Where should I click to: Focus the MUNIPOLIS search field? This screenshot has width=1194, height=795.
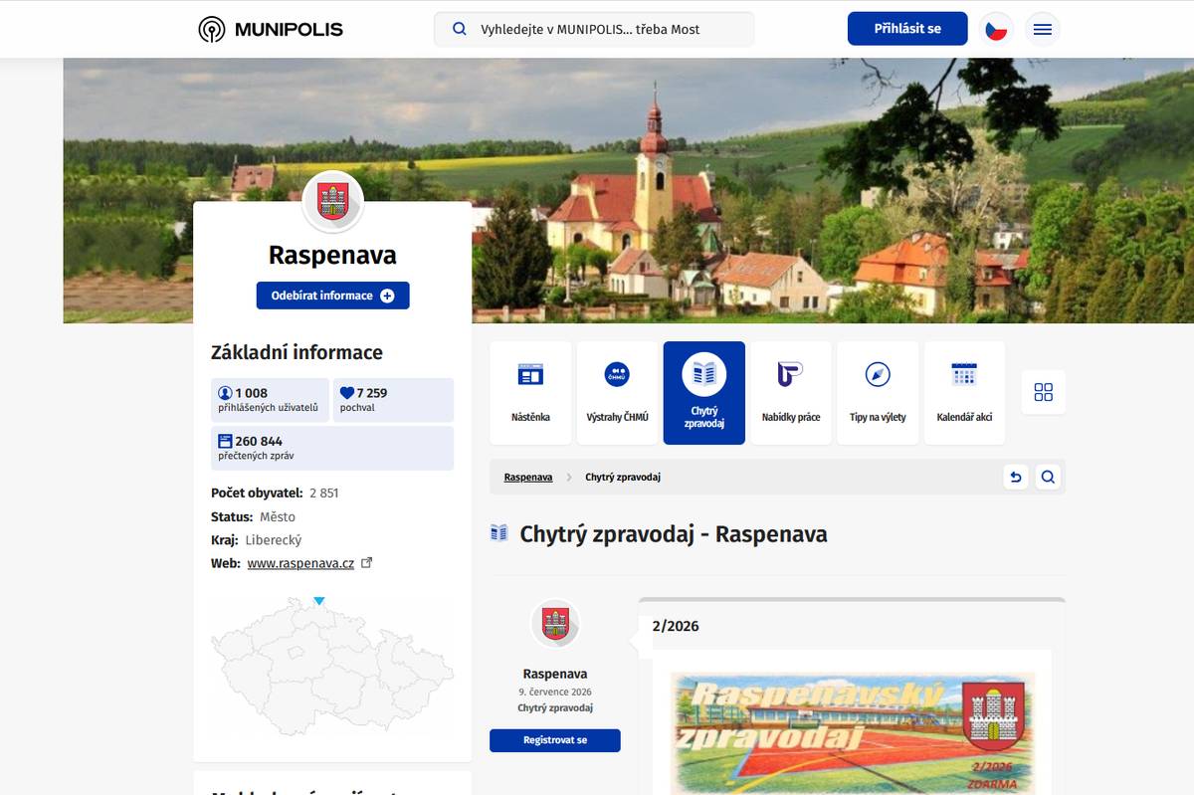pos(594,29)
